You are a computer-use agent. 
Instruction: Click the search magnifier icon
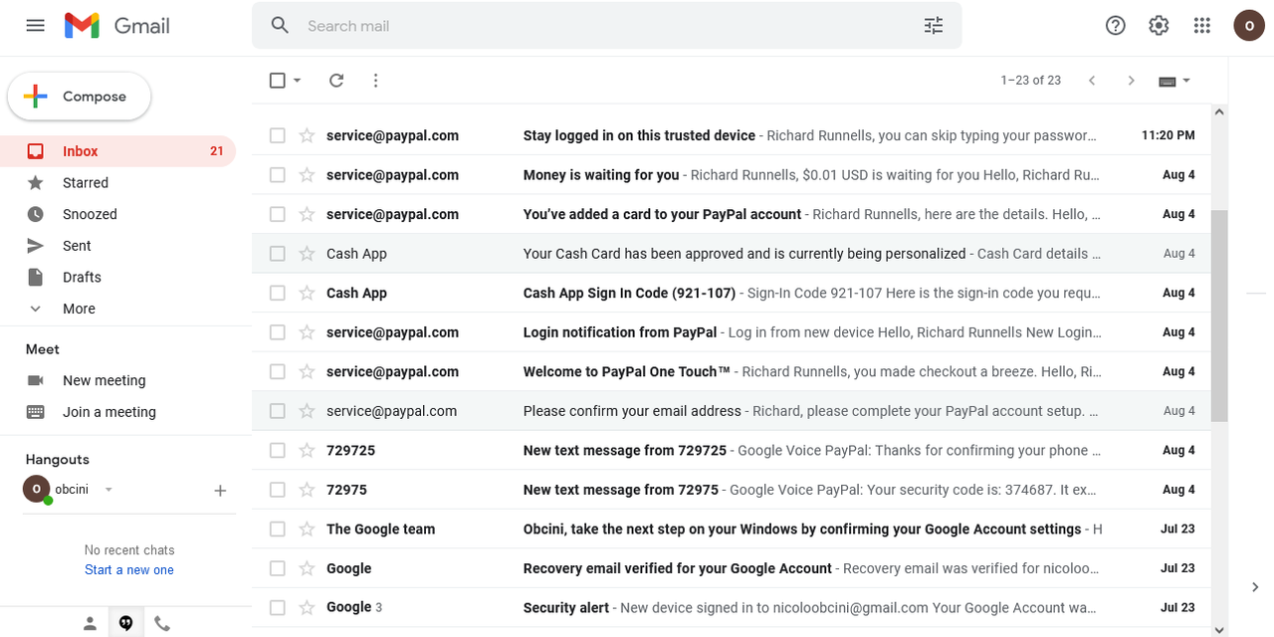pyautogui.click(x=280, y=26)
